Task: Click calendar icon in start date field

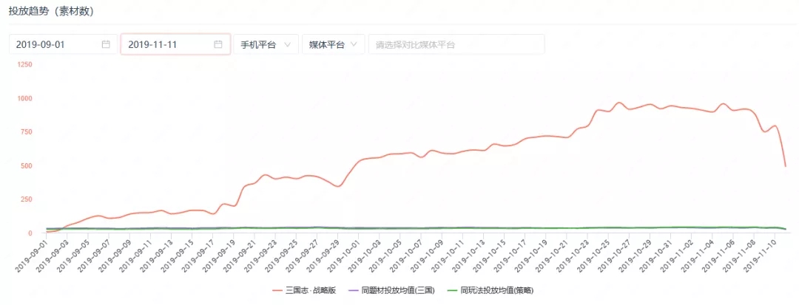Action: (106, 44)
